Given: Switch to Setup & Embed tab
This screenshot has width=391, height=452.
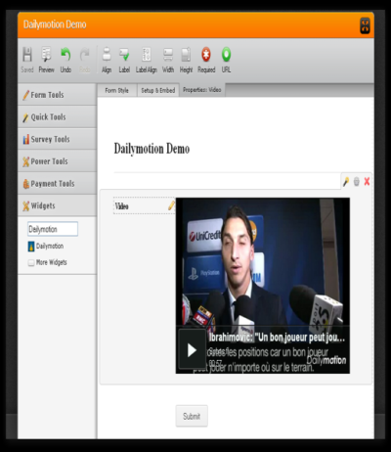Looking at the screenshot, I should [x=158, y=90].
